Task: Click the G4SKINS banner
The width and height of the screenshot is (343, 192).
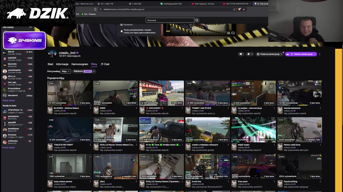Action: (24, 41)
